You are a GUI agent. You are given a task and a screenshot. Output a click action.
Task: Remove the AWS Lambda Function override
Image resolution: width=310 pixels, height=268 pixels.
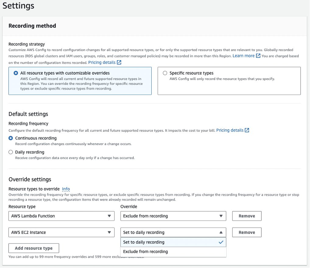[246, 216]
